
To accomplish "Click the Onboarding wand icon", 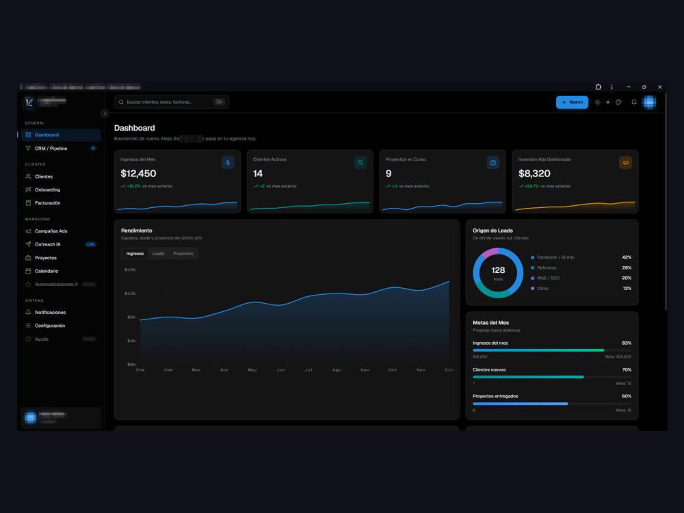I will [x=28, y=189].
